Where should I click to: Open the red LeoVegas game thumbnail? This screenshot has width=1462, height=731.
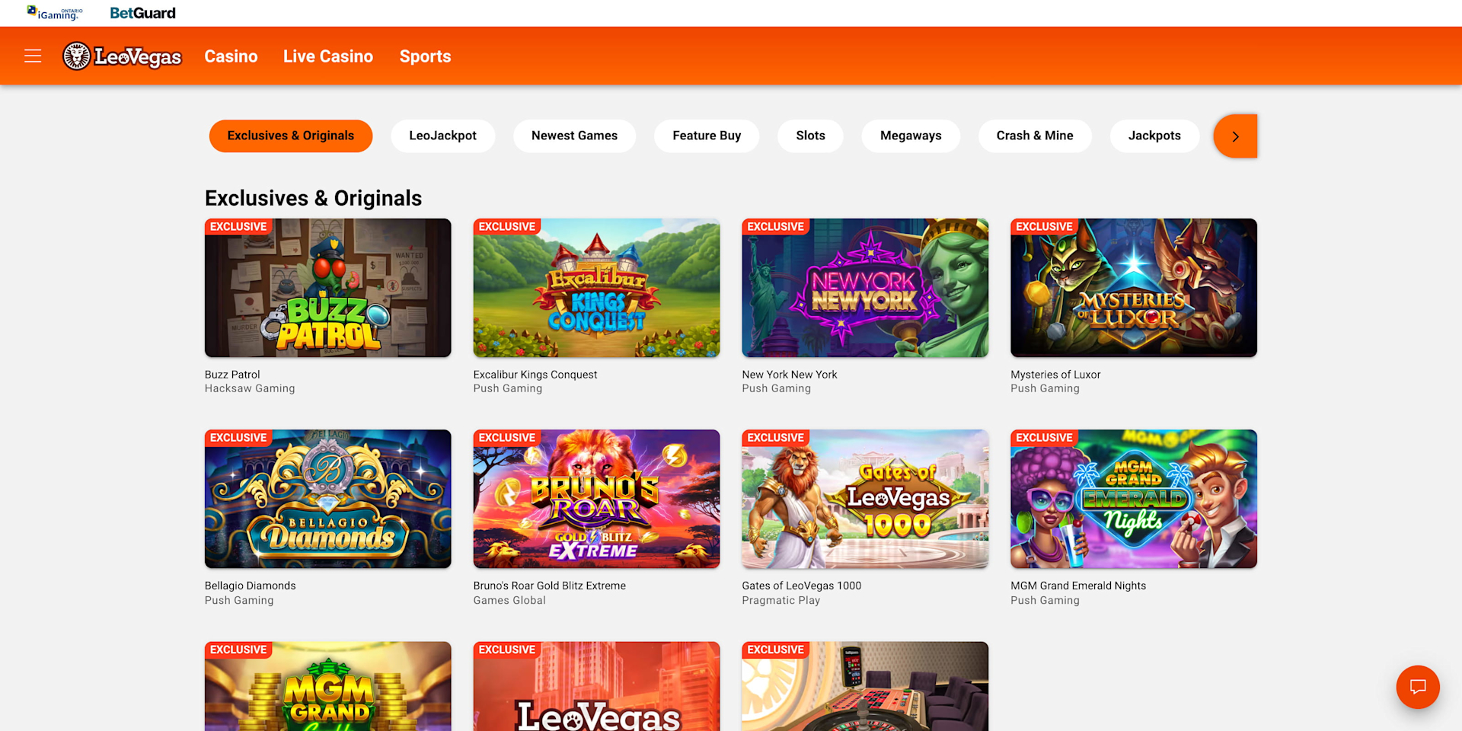tap(597, 686)
